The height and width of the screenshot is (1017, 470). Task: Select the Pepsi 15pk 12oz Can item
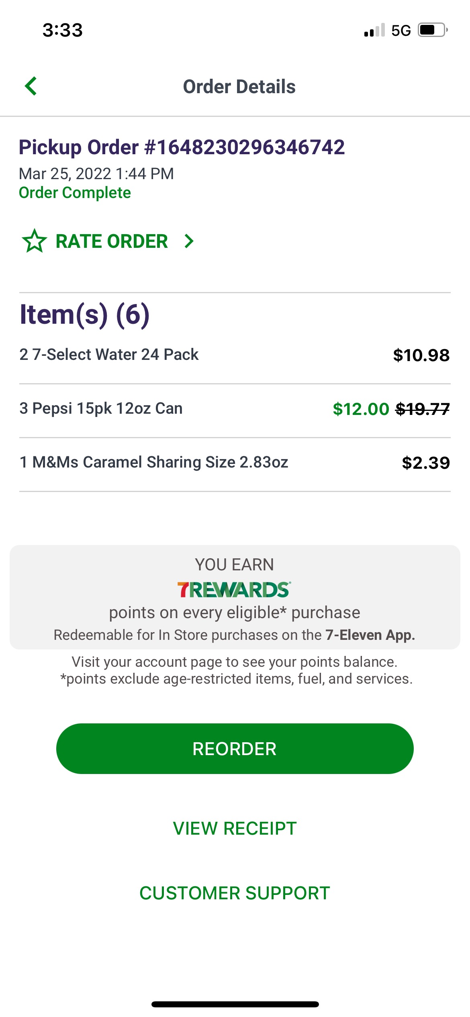[x=101, y=408]
